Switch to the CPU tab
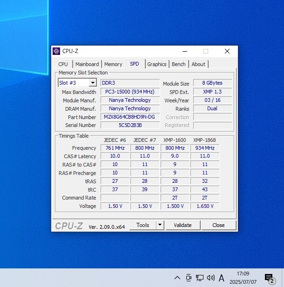The width and height of the screenshot is (284, 287). [63, 64]
